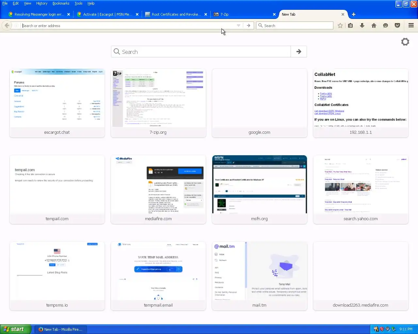Submit the new tab page search arrow
This screenshot has width=418, height=334.
(299, 52)
